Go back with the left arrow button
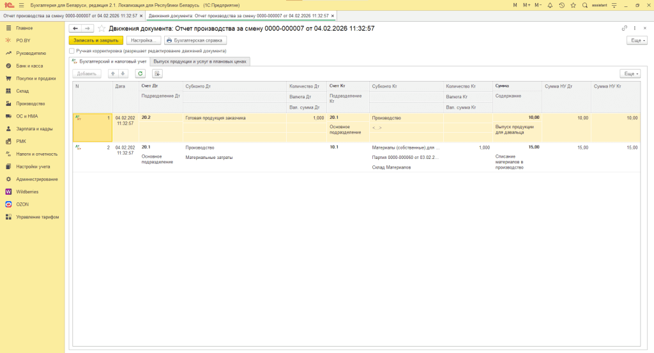Screen dimensions: 654x353 [x=75, y=28]
